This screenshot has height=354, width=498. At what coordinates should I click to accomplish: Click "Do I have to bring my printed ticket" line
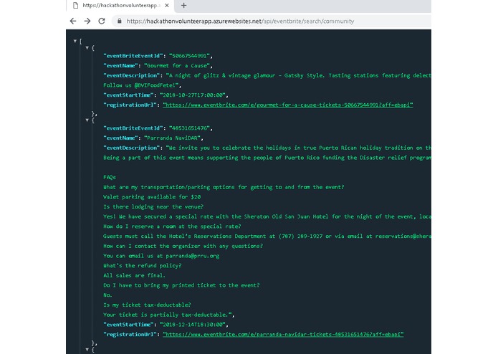(x=181, y=285)
